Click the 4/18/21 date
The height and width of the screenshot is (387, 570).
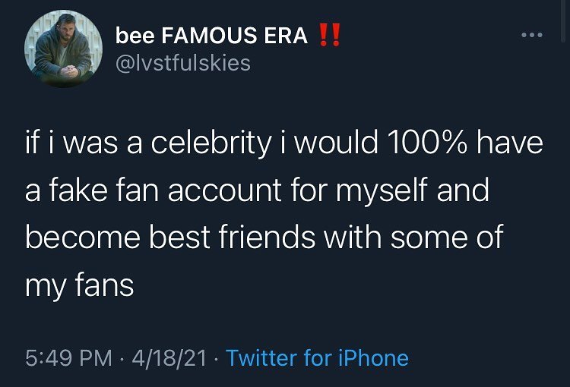pos(171,357)
